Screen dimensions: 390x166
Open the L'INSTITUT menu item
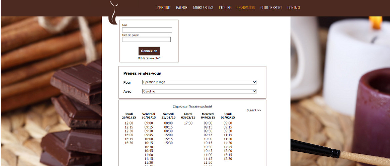click(164, 8)
